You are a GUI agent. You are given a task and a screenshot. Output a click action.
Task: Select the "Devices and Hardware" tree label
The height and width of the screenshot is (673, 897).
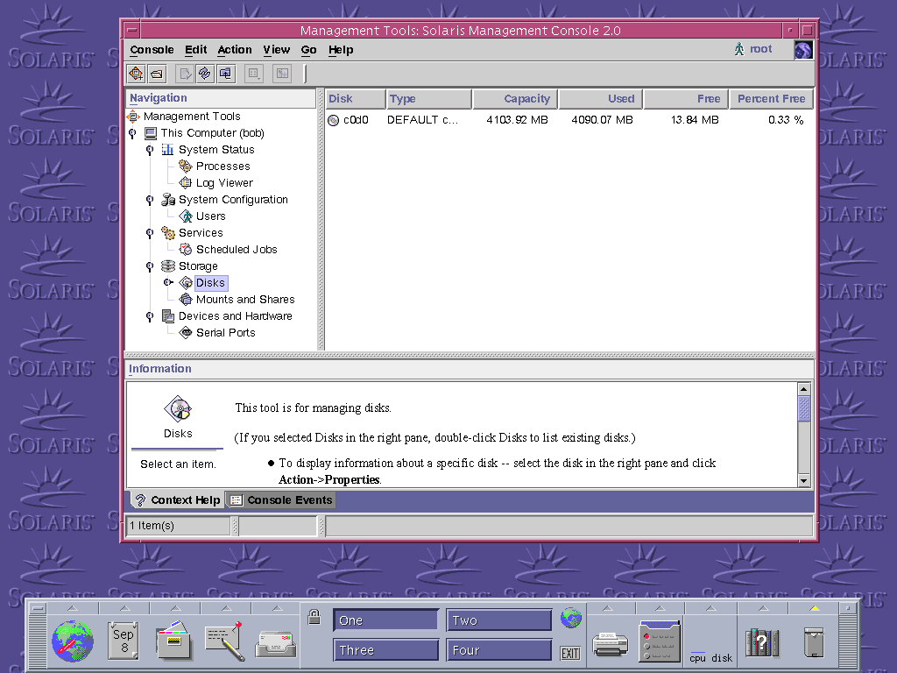(x=235, y=316)
